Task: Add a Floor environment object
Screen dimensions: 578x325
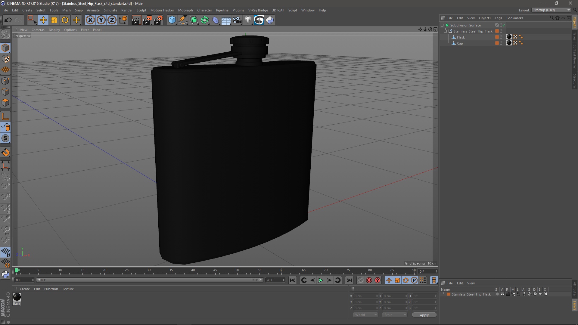Action: point(226,20)
